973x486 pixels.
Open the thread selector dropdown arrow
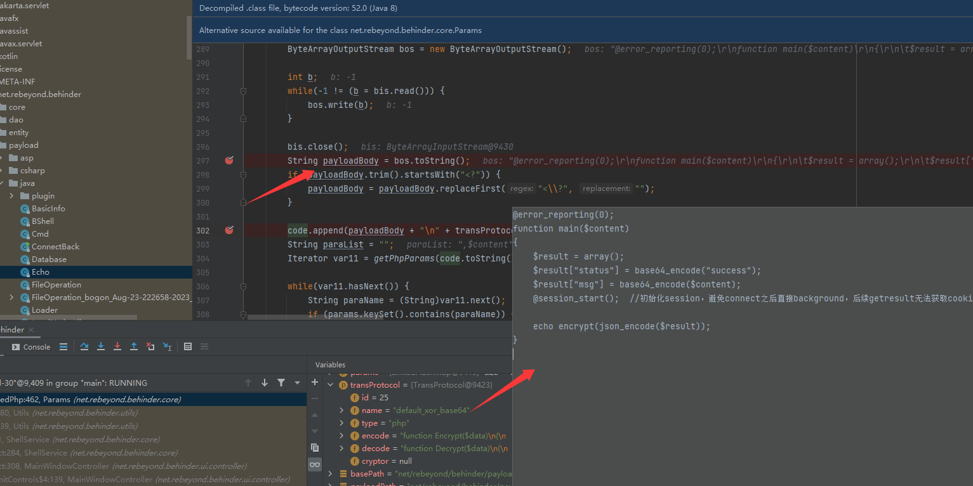click(x=297, y=383)
